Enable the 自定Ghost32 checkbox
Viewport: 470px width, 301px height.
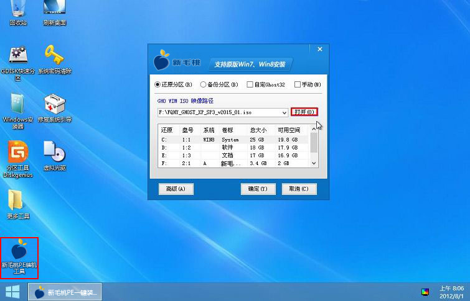[x=266, y=84]
